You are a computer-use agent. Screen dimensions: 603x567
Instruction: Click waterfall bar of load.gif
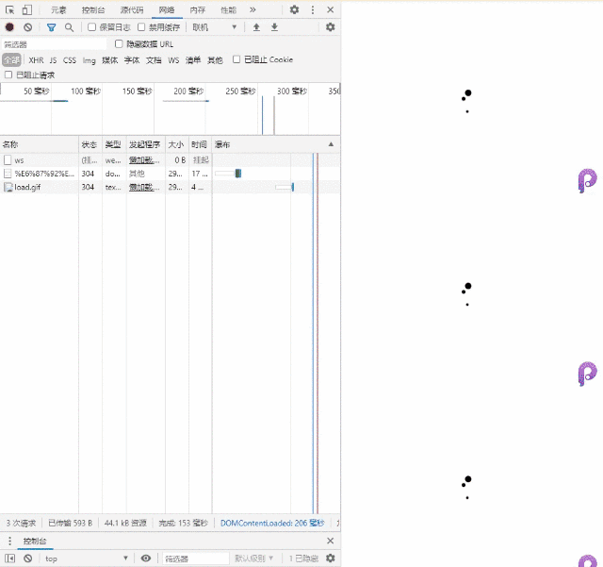285,187
